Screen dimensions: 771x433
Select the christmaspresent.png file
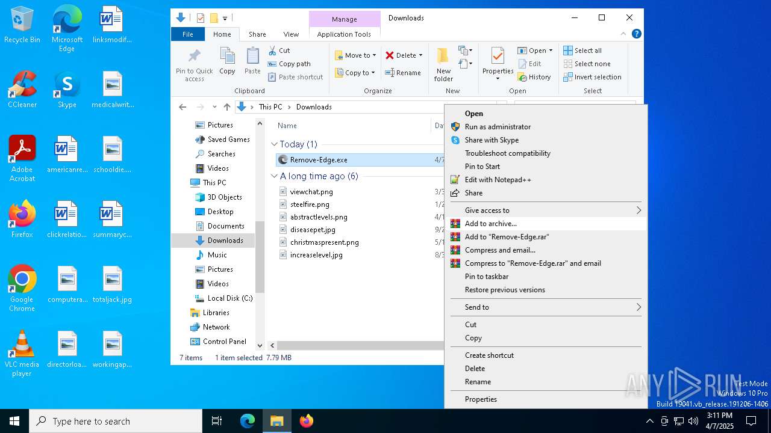tap(324, 242)
